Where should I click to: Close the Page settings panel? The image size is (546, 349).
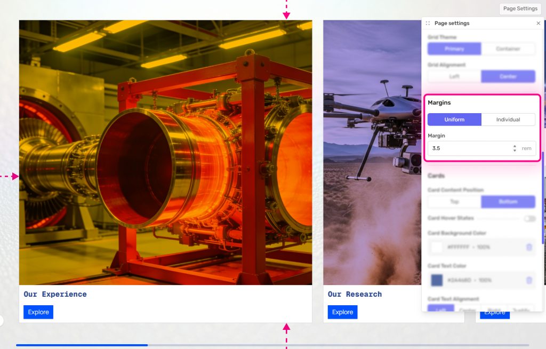point(538,23)
